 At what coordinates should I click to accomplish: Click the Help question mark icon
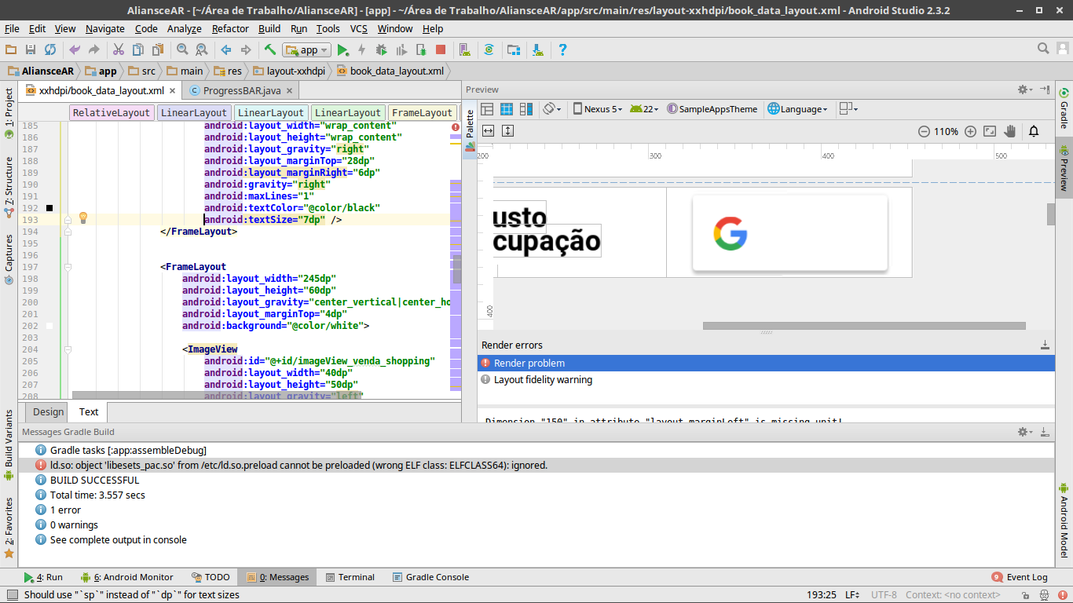pos(562,49)
